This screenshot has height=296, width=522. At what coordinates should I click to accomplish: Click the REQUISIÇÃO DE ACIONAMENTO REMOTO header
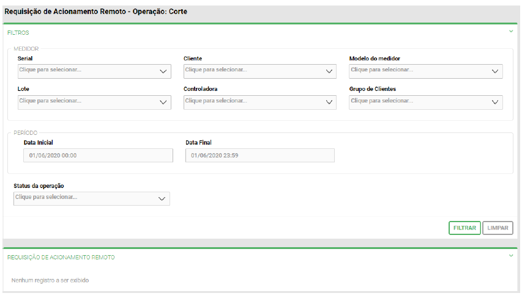61,258
